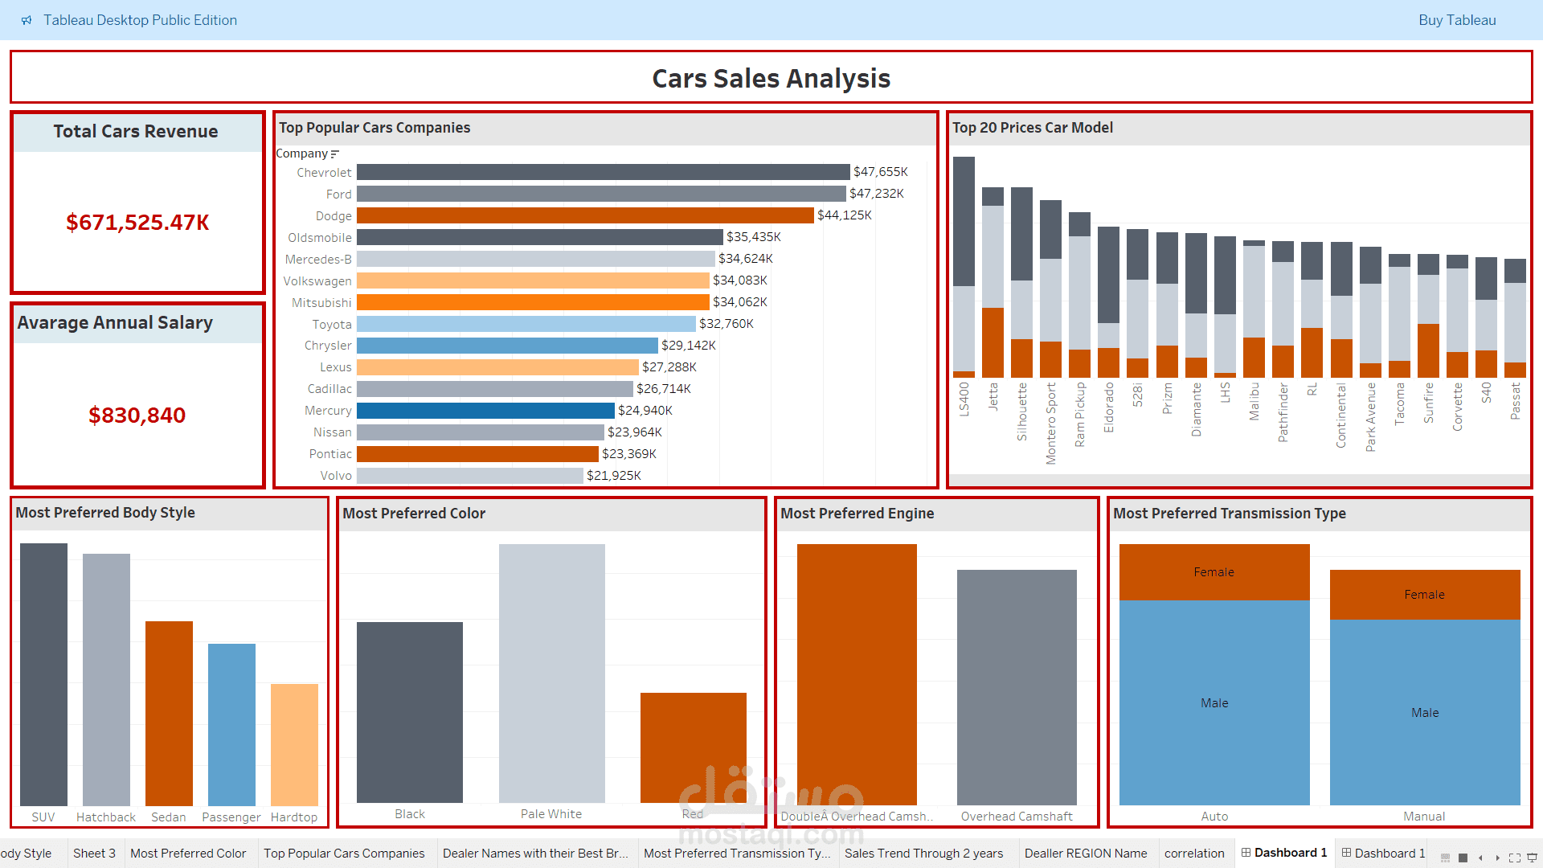The height and width of the screenshot is (868, 1543).
Task: Select the SUV body style bar
Action: [x=43, y=674]
